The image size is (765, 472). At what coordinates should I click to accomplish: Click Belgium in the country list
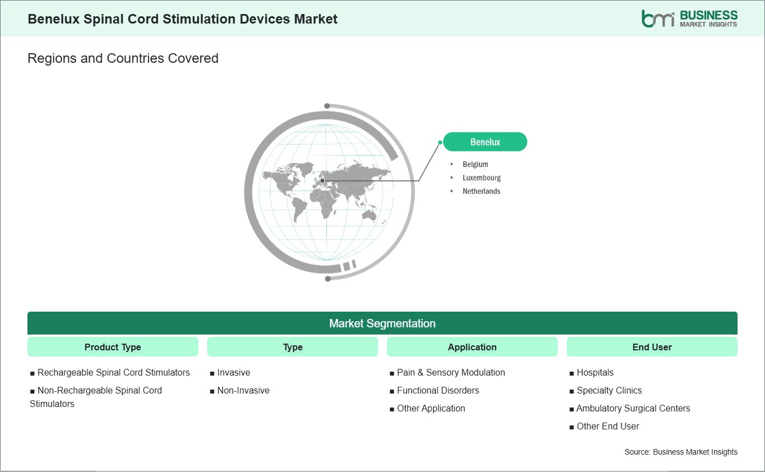pos(475,164)
